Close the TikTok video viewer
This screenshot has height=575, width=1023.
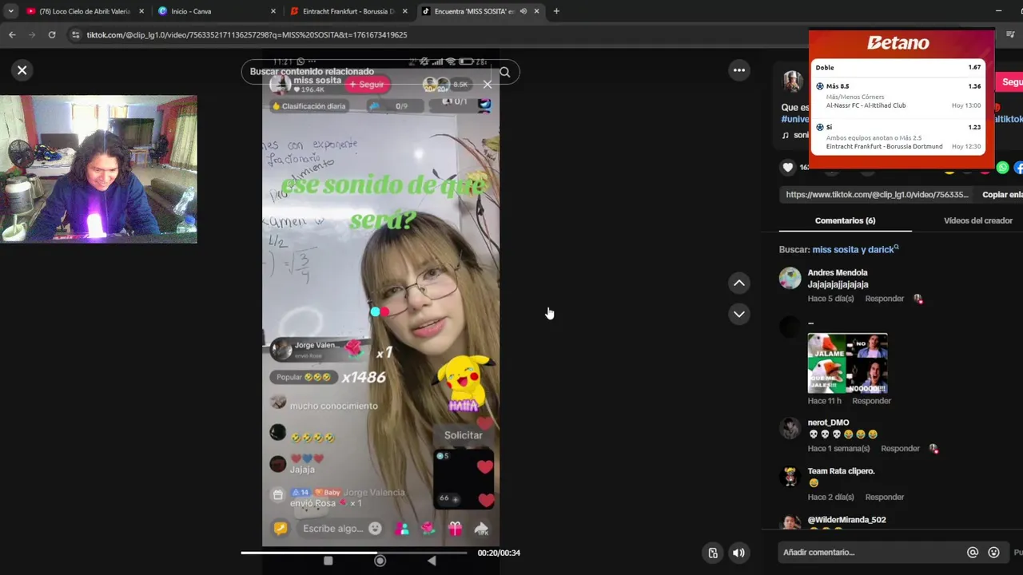coord(22,70)
